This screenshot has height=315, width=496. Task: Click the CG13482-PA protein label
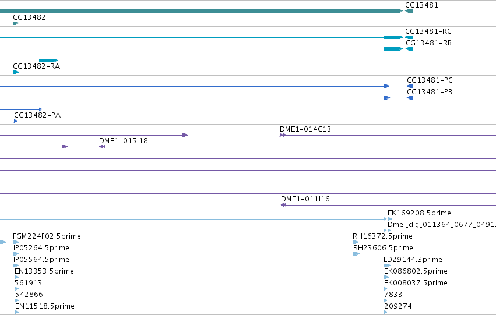point(37,115)
